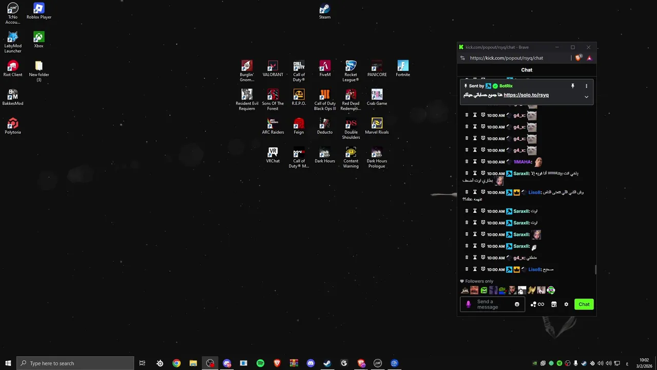Select the Fortnite desktop icon
This screenshot has width=657, height=370.
(403, 69)
